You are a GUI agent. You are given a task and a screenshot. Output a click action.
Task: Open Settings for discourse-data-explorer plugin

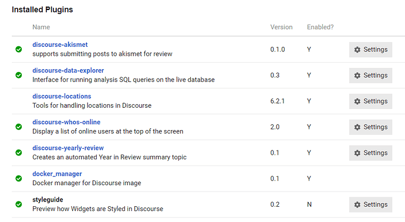[x=370, y=76]
